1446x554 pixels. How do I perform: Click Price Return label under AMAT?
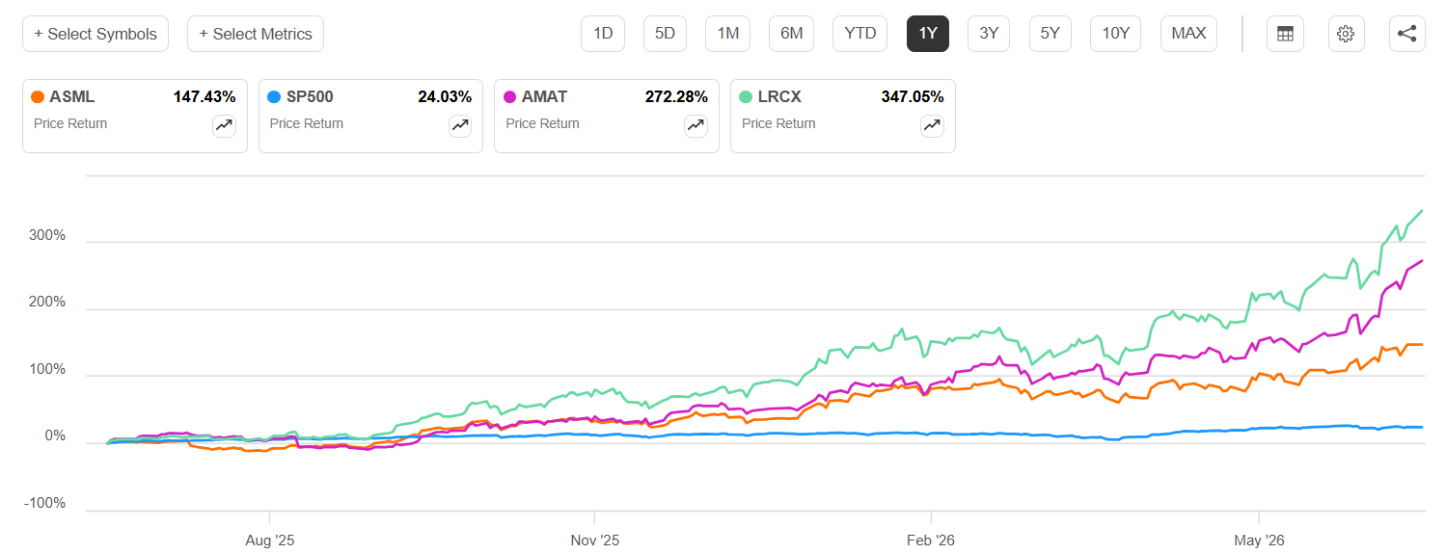[543, 123]
